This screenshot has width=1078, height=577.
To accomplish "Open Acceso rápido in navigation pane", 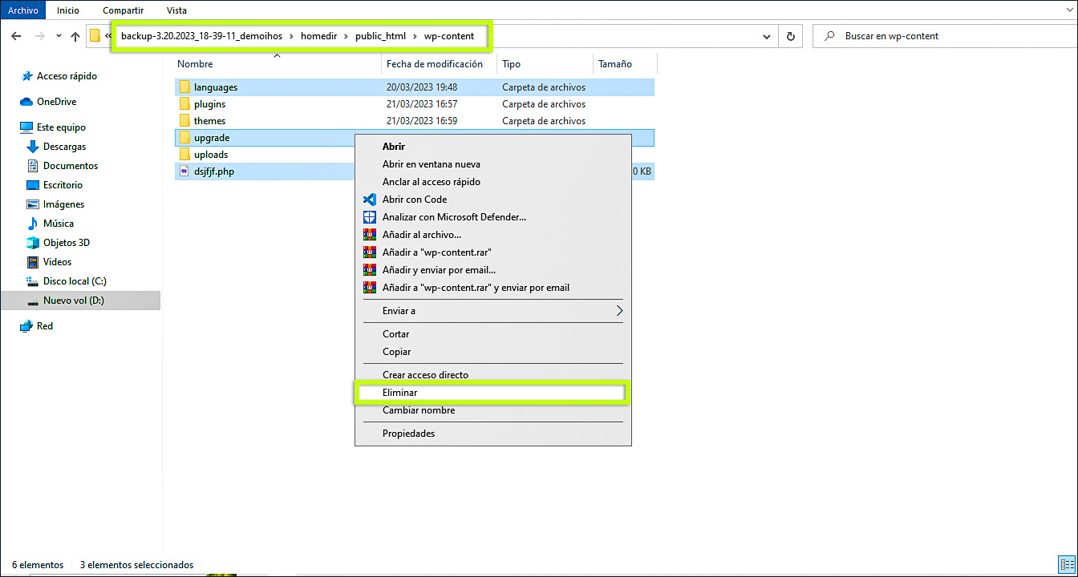I will pos(67,76).
